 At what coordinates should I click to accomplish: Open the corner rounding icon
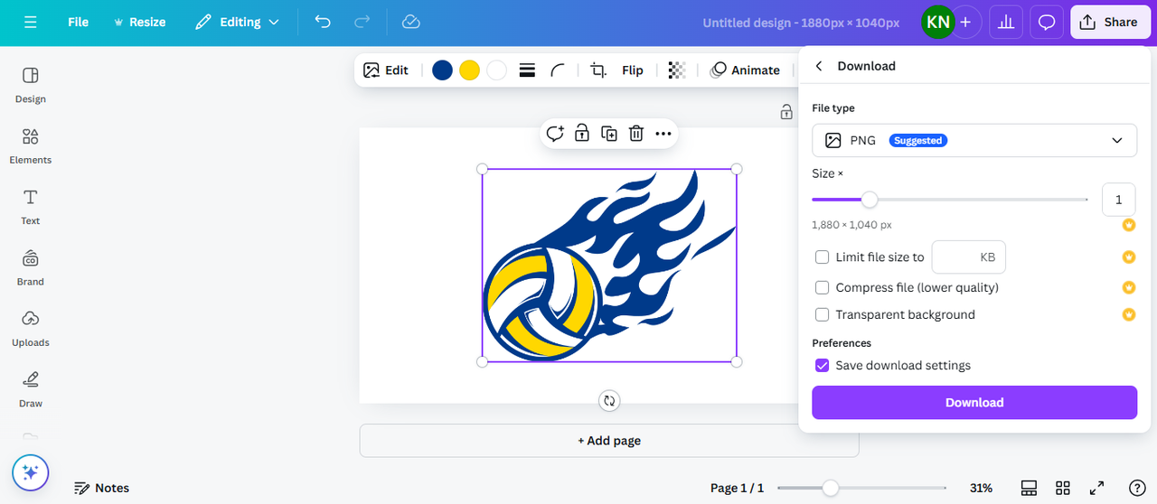558,70
